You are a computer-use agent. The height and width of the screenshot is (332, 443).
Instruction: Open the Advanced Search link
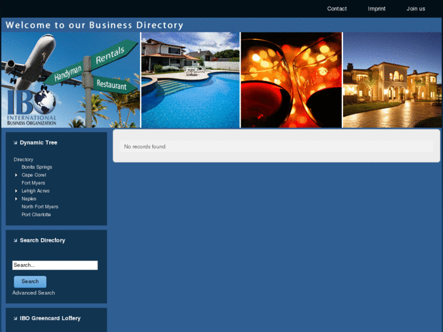pos(34,293)
